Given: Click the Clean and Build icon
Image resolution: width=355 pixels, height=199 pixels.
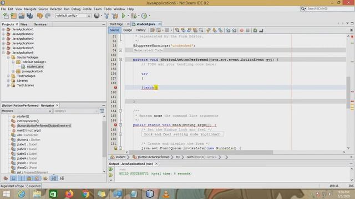Looking at the screenshot, I should pyautogui.click(x=115, y=15).
